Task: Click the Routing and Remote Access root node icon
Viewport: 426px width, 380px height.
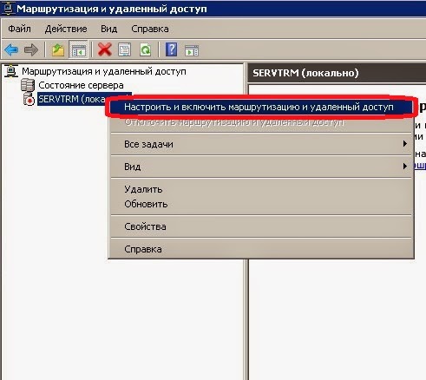Action: [11, 71]
